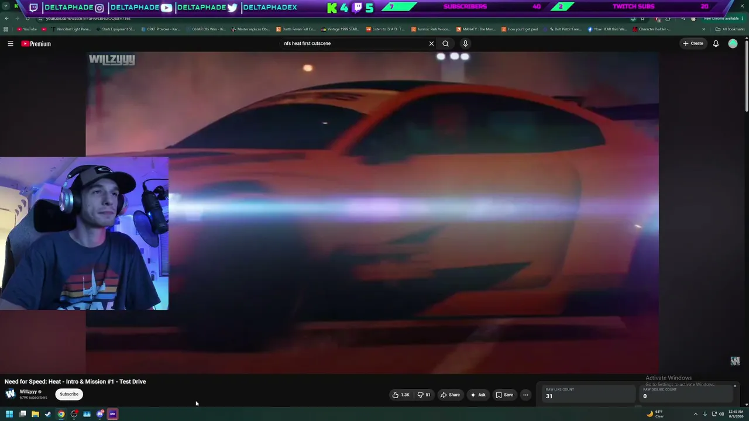This screenshot has height=421, width=749.
Task: Go to the YouTube Premium home logo
Action: pos(36,44)
